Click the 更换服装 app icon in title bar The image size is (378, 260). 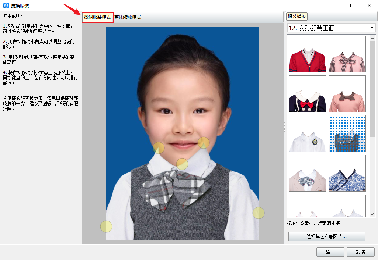[x=6, y=6]
